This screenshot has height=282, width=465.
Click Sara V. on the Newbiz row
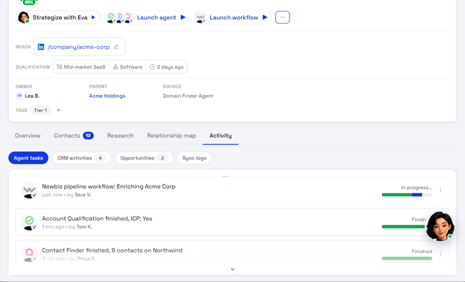click(83, 195)
